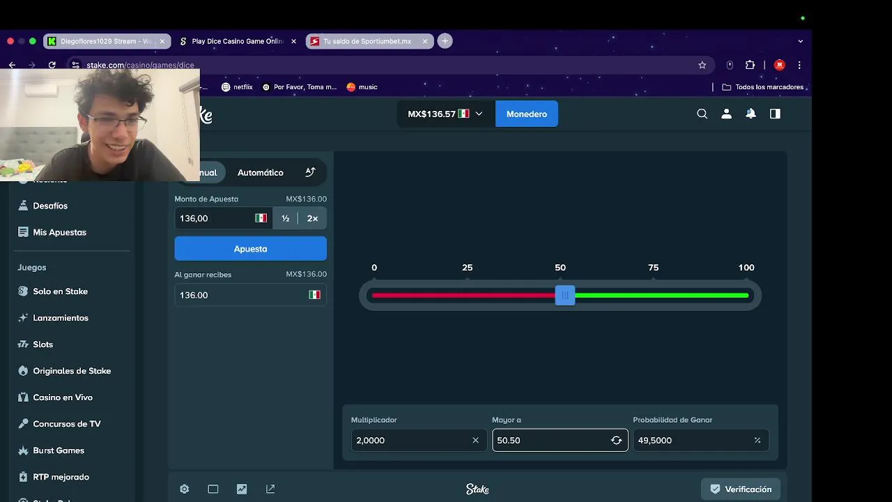The width and height of the screenshot is (892, 502).
Task: Click the Stake logo in game footer
Action: pos(477,489)
